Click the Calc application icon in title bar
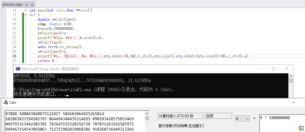The width and height of the screenshot is (305, 132). [x=5, y=102]
